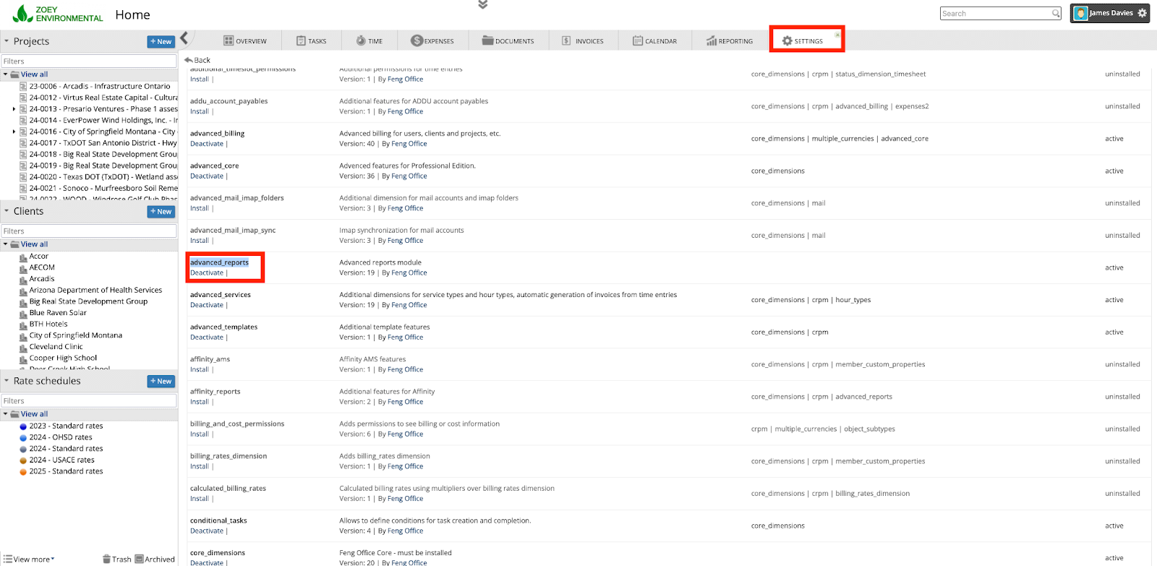Open the View more dropdown
The width and height of the screenshot is (1157, 566).
pyautogui.click(x=30, y=559)
